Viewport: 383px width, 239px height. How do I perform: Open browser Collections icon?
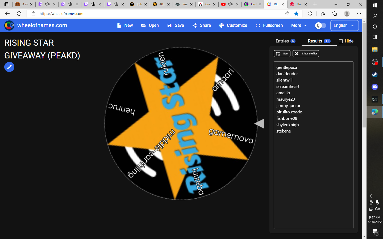[x=335, y=14]
